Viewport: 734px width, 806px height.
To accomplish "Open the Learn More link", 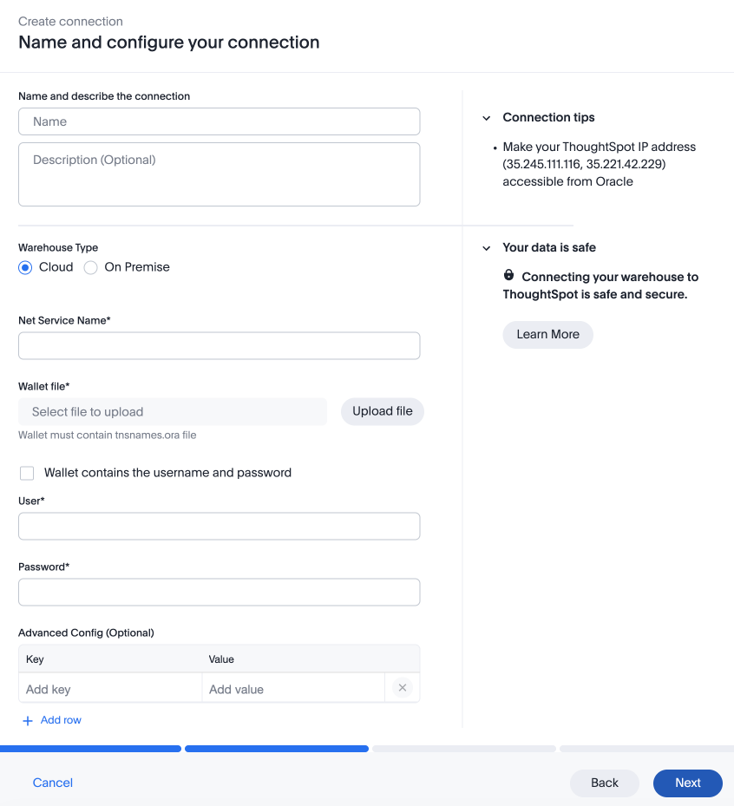I will tap(548, 335).
